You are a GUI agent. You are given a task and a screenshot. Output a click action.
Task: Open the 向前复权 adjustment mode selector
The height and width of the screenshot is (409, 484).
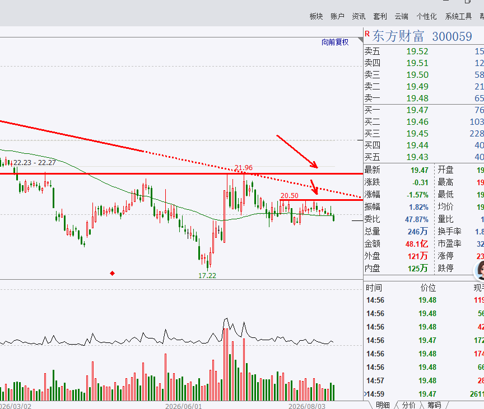(335, 42)
